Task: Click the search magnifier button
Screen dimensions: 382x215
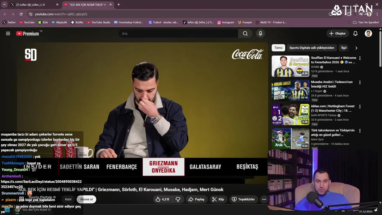Action: 245,33
